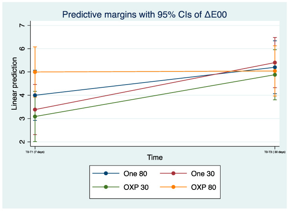Click the "T0-T1 (7 days)" tick label
The image size is (289, 211).
[x=35, y=152]
